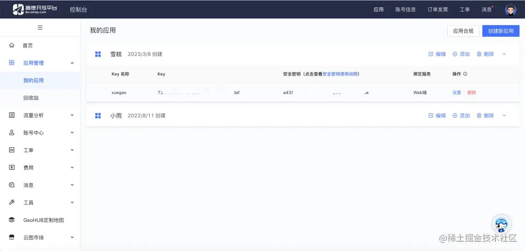Expand the 费用 sidebar menu

pyautogui.click(x=72, y=167)
